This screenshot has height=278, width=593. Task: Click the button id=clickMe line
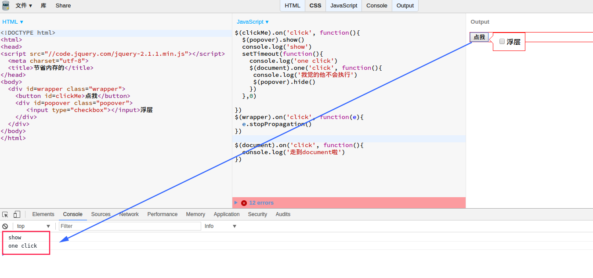[x=73, y=96]
